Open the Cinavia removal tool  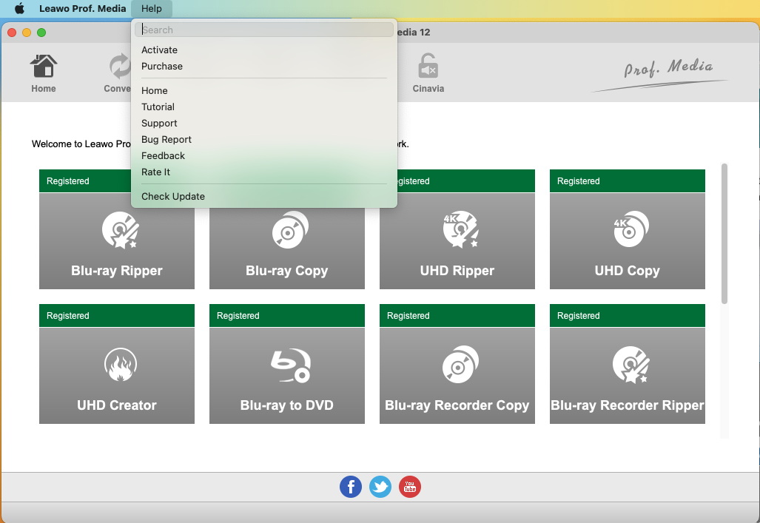pyautogui.click(x=428, y=73)
